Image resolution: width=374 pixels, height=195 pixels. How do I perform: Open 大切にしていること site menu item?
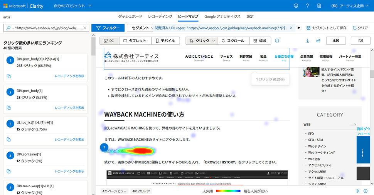199,58
